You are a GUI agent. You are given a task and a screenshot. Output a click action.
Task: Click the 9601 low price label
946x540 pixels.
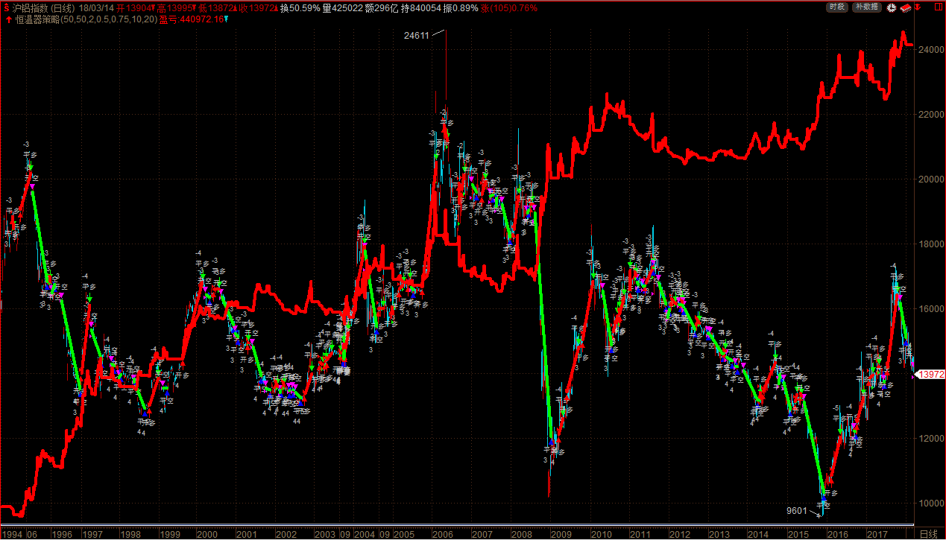pos(797,511)
